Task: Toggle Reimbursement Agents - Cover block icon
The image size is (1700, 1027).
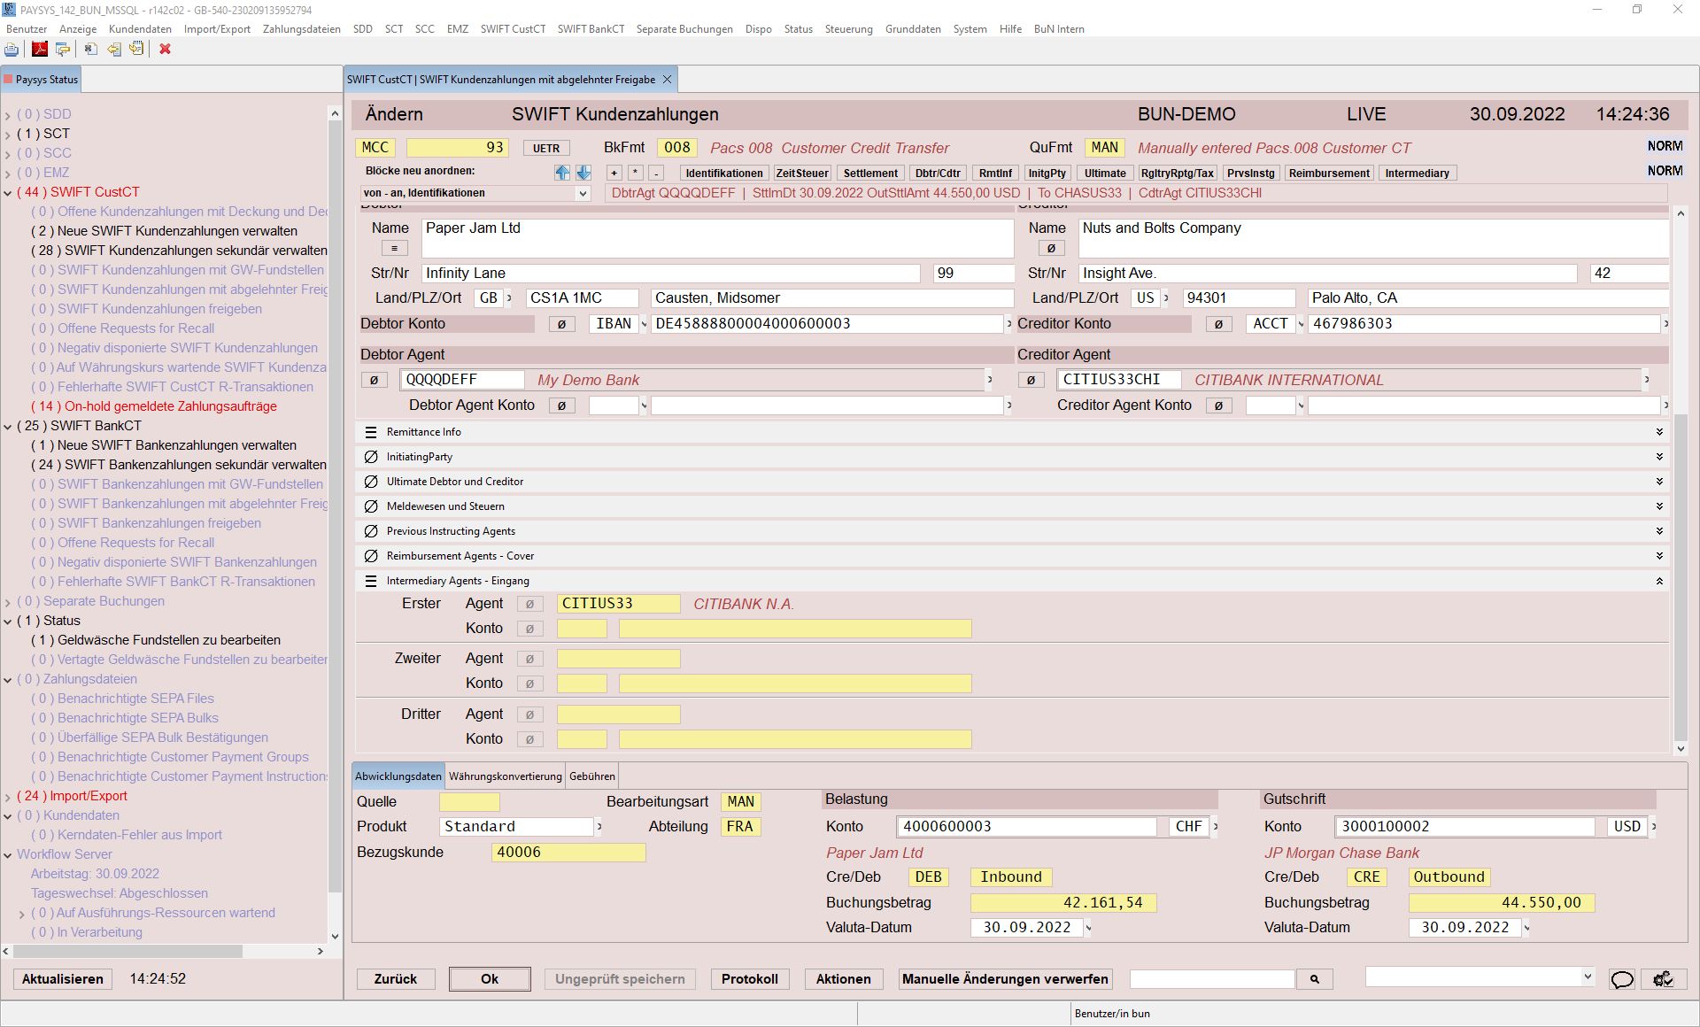Action: coord(371,556)
